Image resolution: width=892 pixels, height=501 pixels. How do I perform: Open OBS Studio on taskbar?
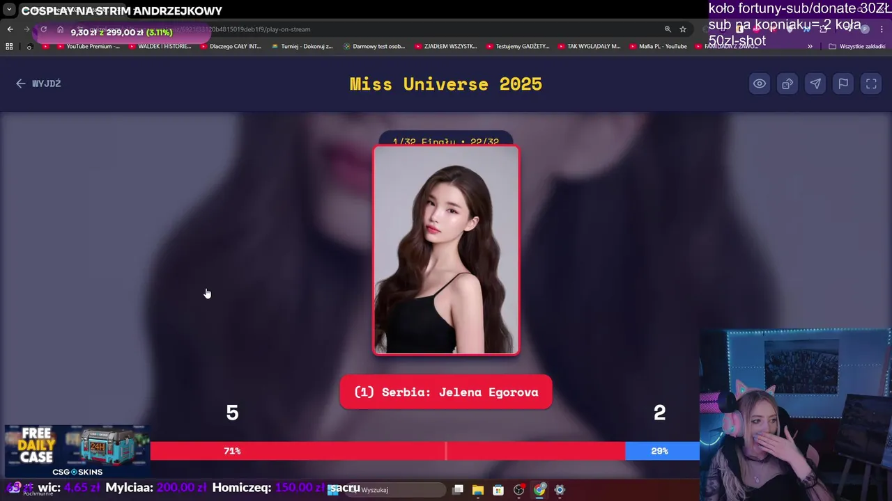pyautogui.click(x=518, y=490)
